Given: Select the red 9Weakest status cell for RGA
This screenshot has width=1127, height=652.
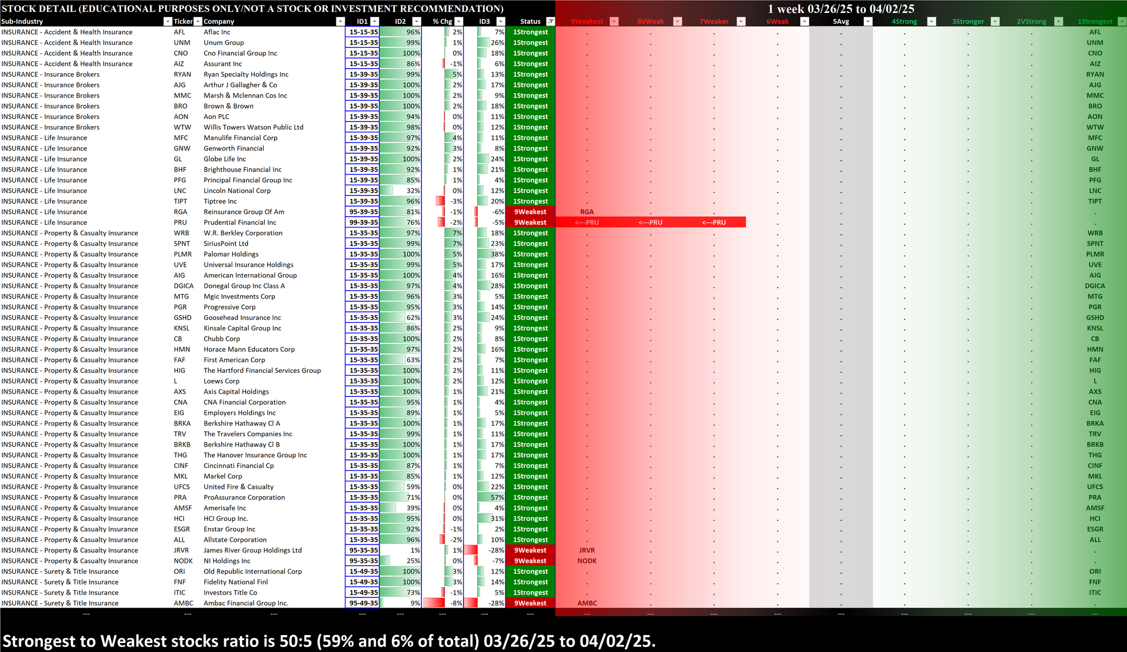Looking at the screenshot, I should tap(530, 212).
